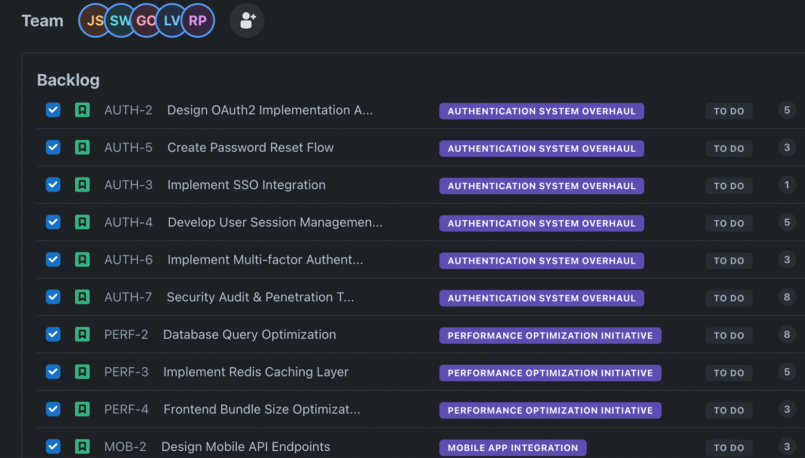
Task: Click the SW team member avatar
Action: click(x=119, y=21)
